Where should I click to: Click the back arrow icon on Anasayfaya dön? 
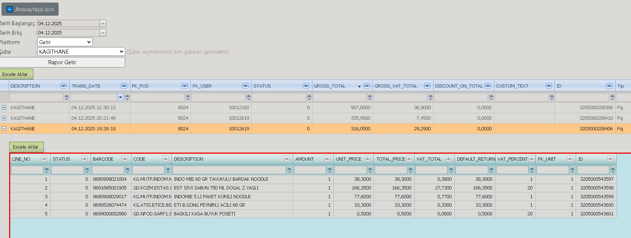[x=10, y=9]
